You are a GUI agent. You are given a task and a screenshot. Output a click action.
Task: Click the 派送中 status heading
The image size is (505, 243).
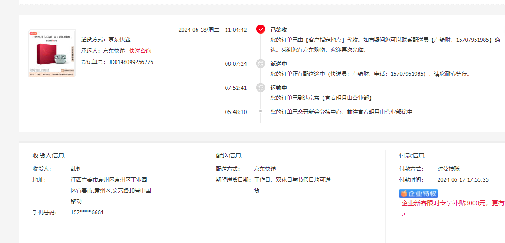pyautogui.click(x=278, y=64)
